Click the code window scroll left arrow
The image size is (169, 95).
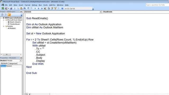click(x=30, y=94)
